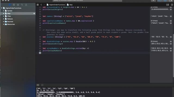This screenshot has height=97, width=174.
Task: Show result for ["Mitch", "Jonah" print output
Action: 171,23
